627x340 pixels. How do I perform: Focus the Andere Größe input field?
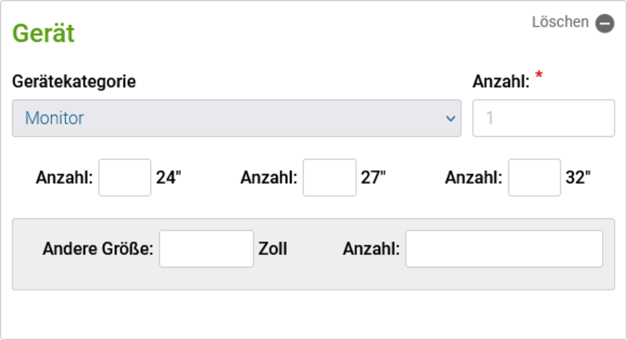206,249
